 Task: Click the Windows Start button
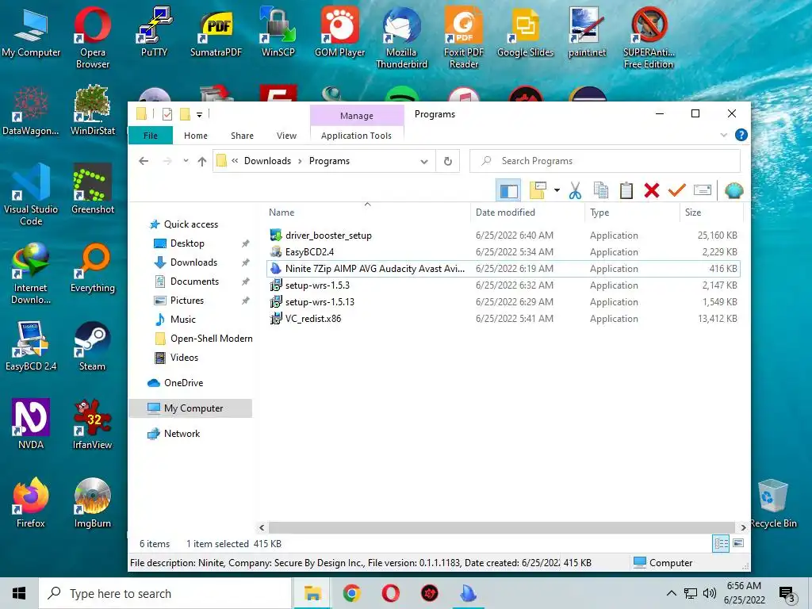19,593
